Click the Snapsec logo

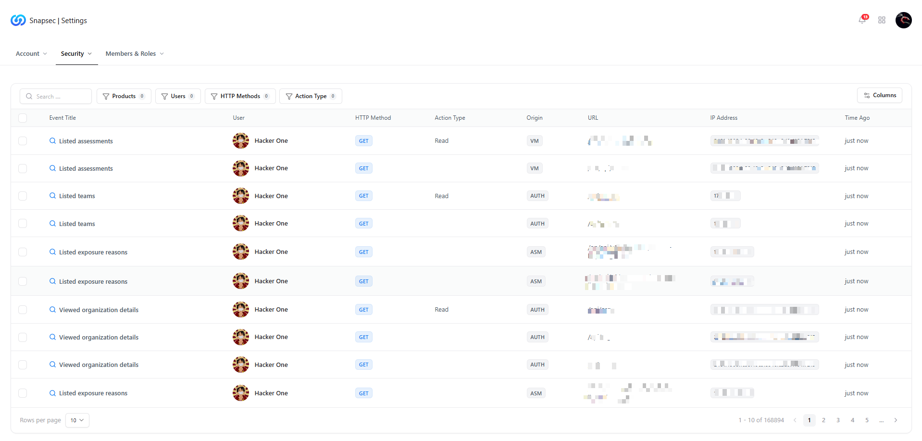(17, 20)
